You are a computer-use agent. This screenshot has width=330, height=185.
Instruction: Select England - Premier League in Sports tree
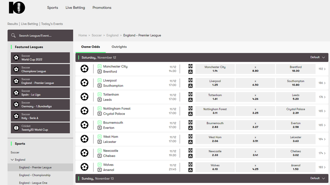pos(40,167)
